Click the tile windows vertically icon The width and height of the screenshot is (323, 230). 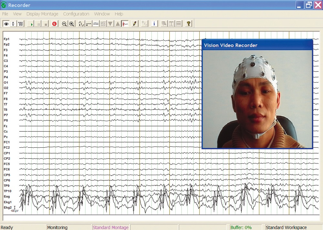tap(171, 24)
